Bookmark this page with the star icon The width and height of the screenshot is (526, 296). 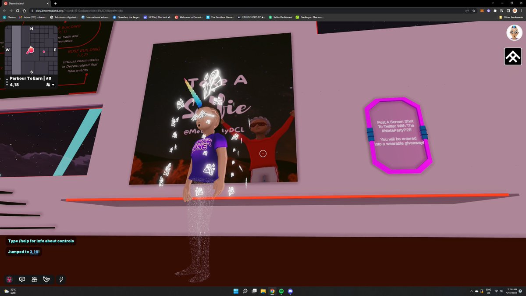(x=474, y=11)
